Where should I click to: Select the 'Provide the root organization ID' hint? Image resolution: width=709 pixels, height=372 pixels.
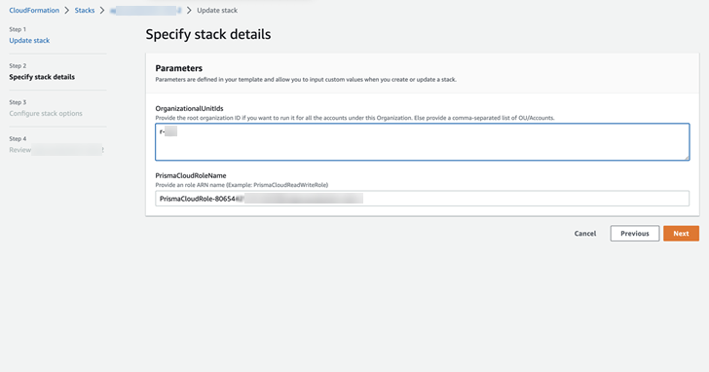354,118
